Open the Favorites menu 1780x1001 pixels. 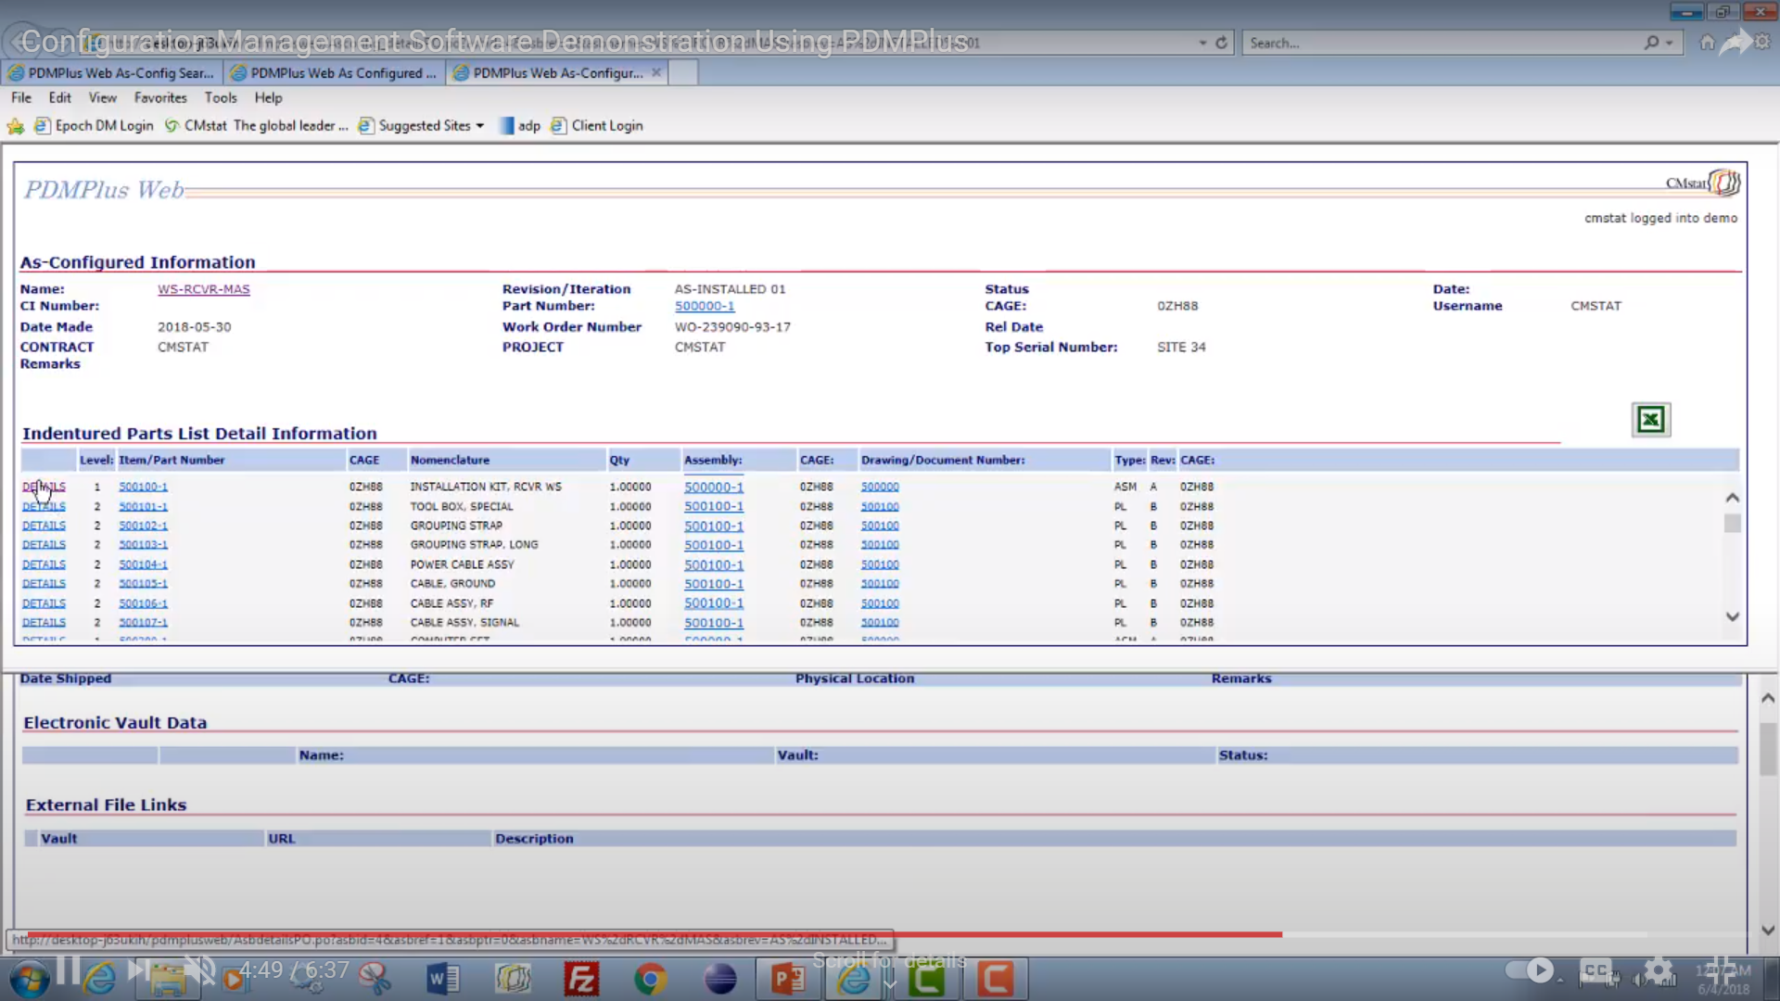160,97
